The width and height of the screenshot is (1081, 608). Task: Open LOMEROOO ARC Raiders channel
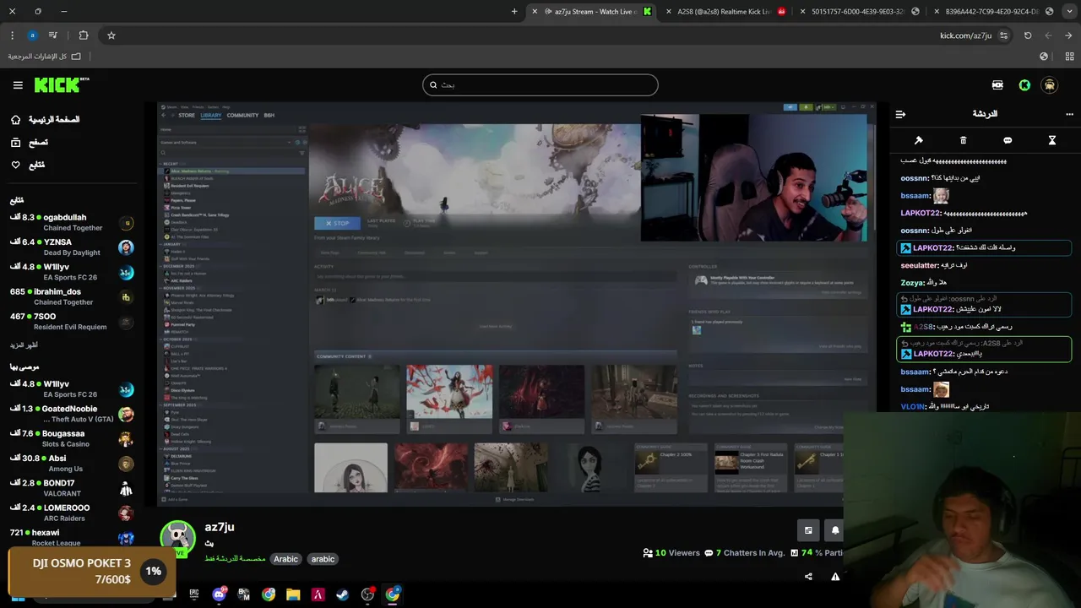tap(72, 513)
